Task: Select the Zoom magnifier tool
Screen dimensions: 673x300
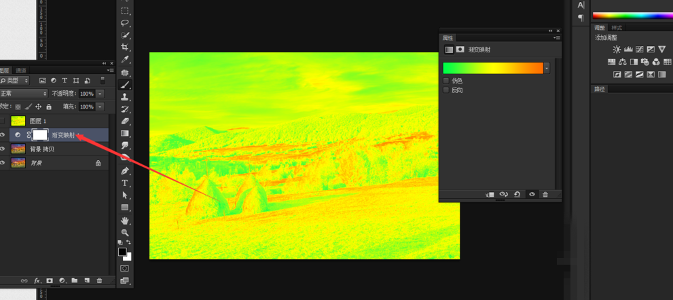Action: tap(125, 233)
